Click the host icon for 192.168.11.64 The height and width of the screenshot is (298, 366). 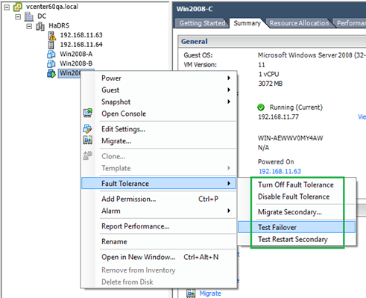[51, 45]
